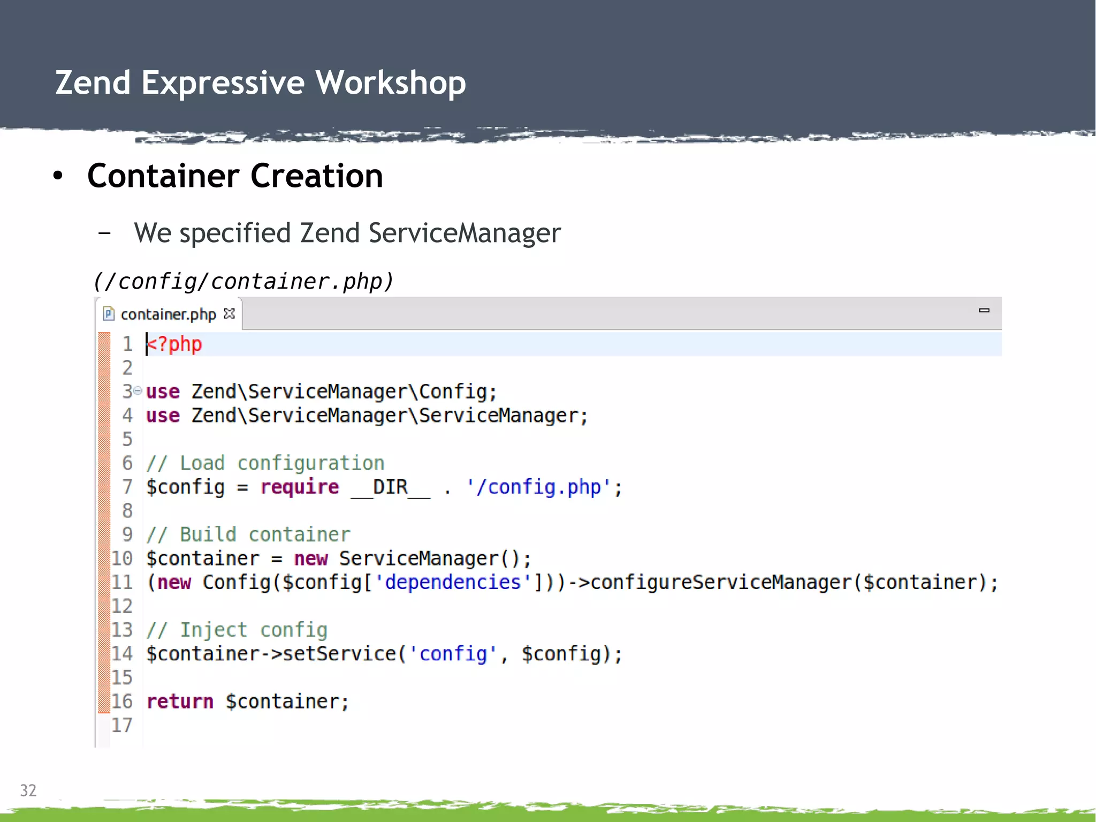This screenshot has width=1096, height=822.
Task: Click line number 12 in gutter
Action: click(121, 606)
